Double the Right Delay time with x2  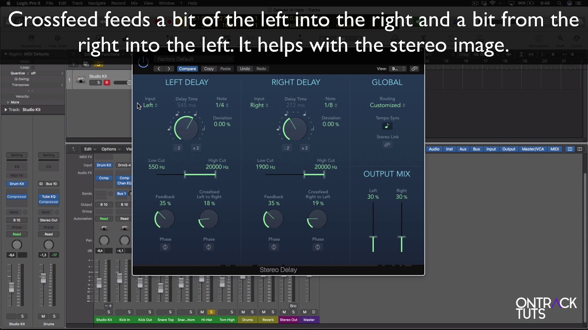pos(305,148)
